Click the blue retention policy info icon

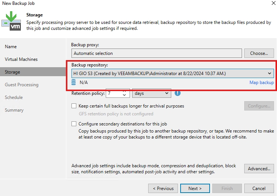tap(178, 93)
